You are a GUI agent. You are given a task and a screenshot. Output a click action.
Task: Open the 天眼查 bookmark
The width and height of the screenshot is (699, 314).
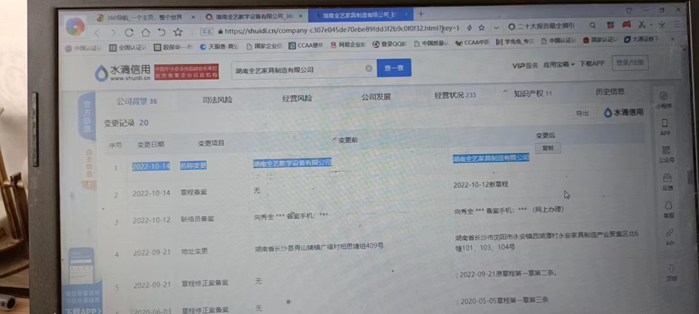[x=219, y=47]
